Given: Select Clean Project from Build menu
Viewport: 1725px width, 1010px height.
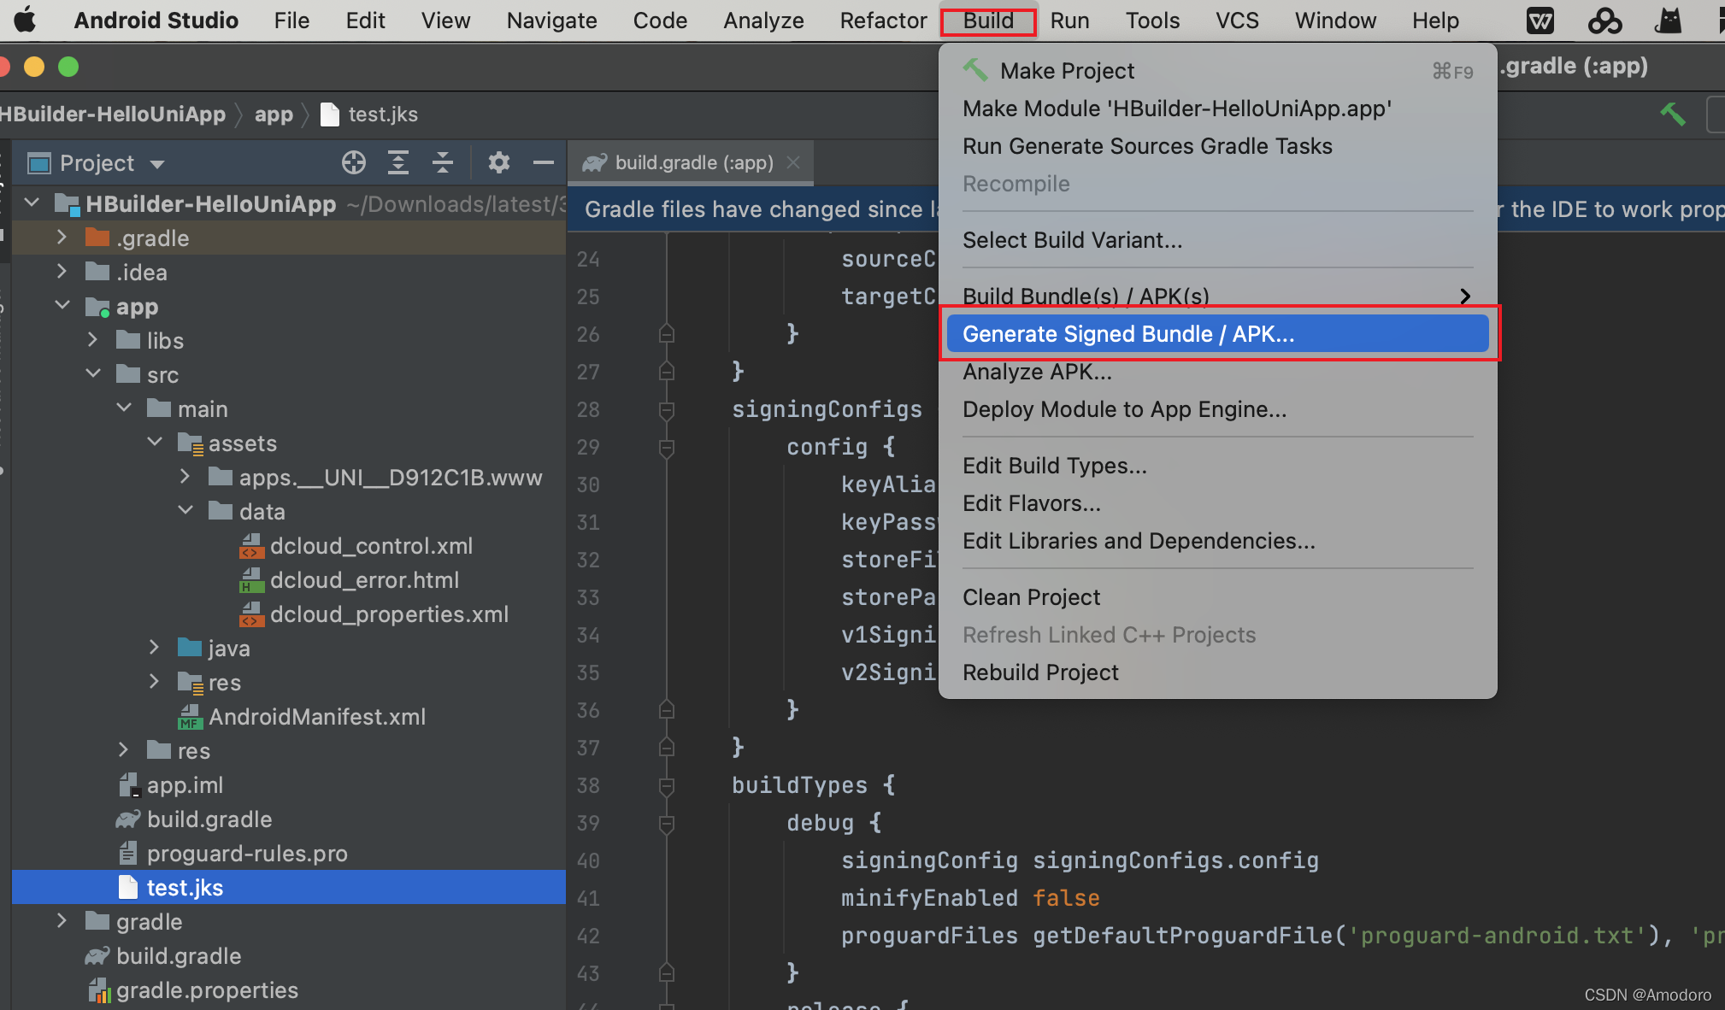Looking at the screenshot, I should (1032, 597).
